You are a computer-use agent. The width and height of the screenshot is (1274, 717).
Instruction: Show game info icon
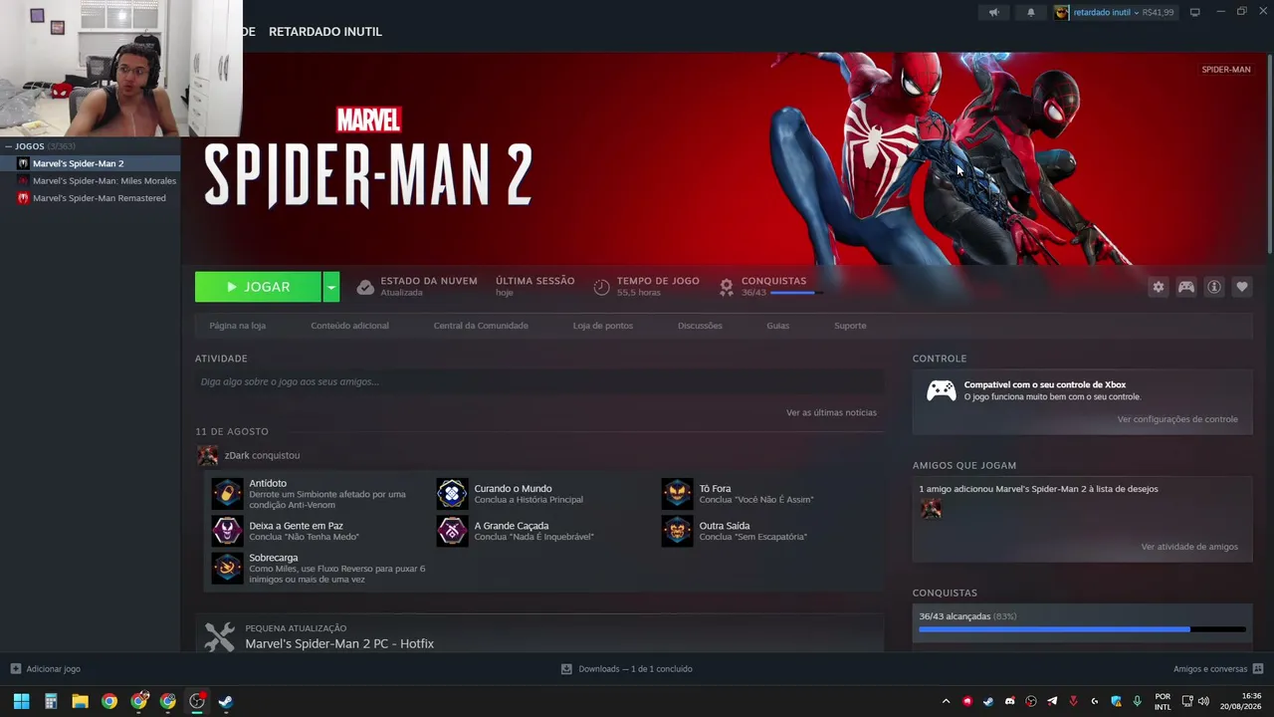point(1214,287)
